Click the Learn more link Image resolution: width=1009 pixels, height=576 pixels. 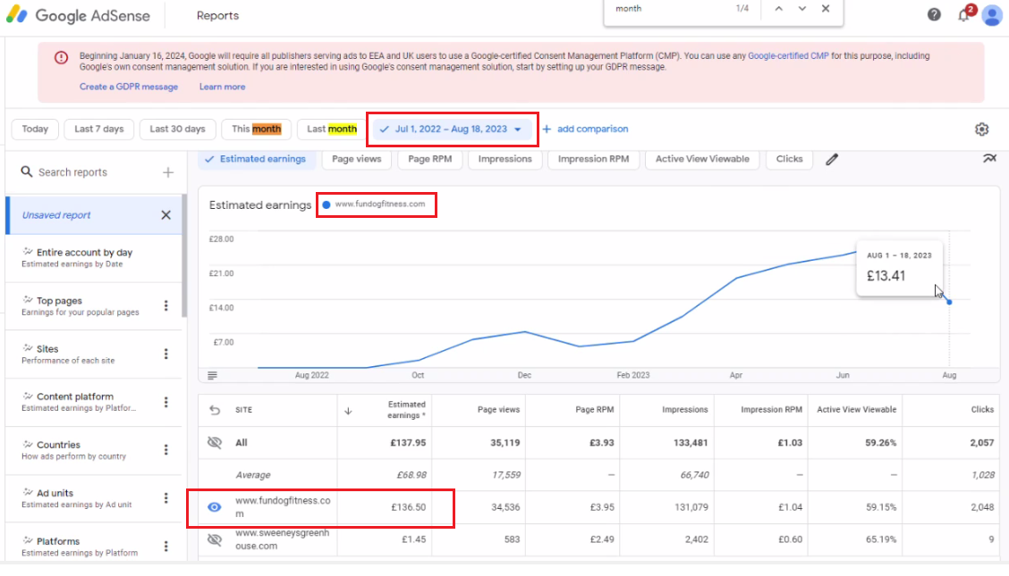coord(222,87)
